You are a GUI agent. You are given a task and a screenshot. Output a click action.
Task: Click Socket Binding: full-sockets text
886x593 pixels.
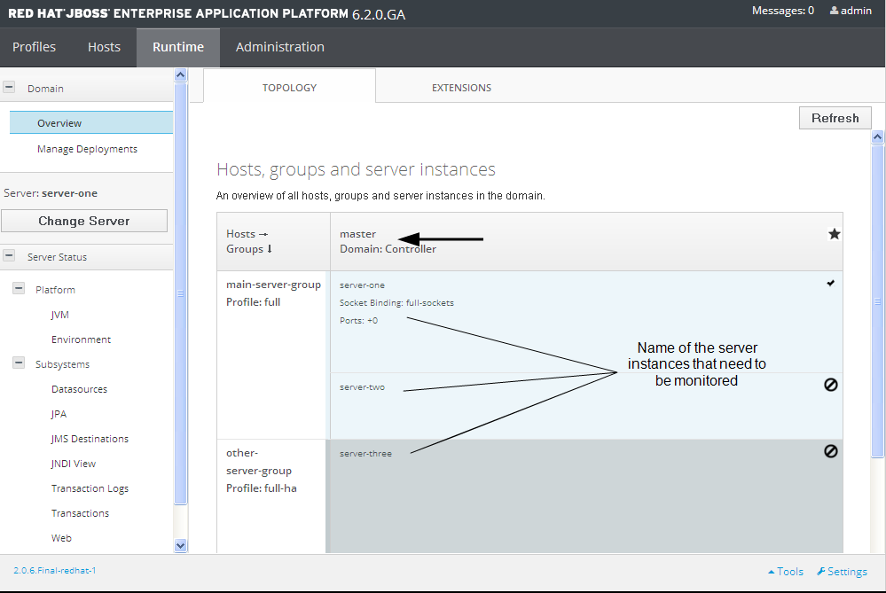[396, 303]
